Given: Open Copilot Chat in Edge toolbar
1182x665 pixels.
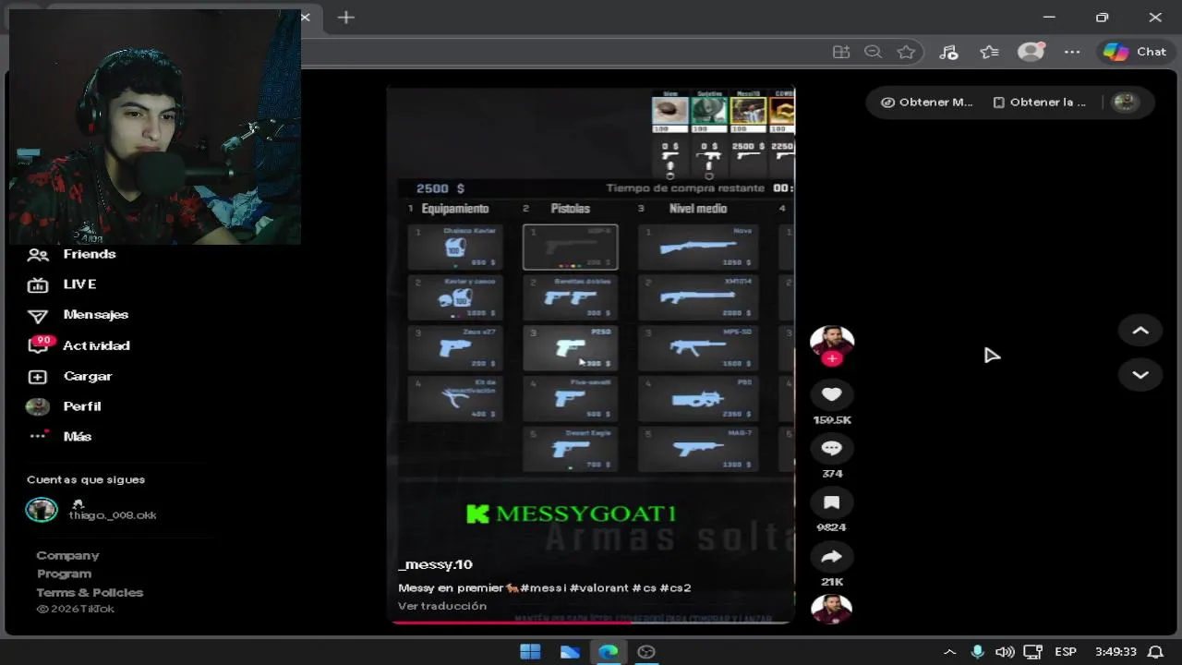Looking at the screenshot, I should point(1136,52).
